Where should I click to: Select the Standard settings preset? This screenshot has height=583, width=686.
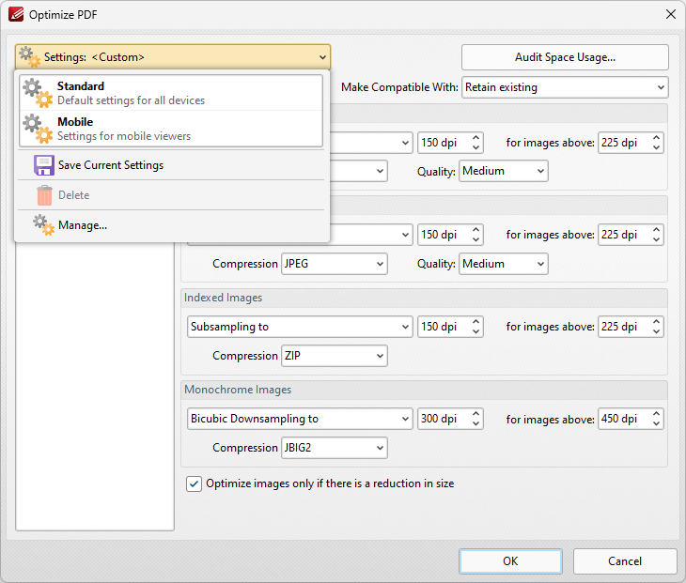click(x=171, y=93)
